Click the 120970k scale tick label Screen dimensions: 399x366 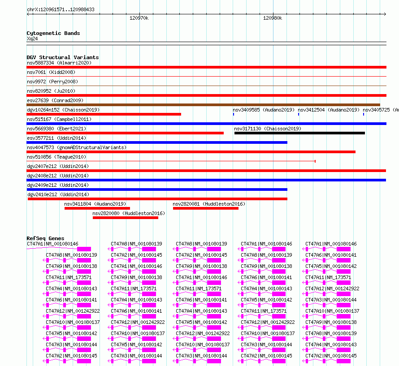[139, 18]
